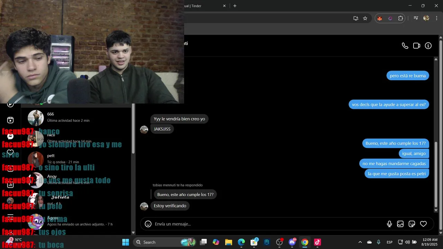Select message 'la que me gusta posta es petri'
Viewport: 443px width, 249px height.
click(x=397, y=174)
